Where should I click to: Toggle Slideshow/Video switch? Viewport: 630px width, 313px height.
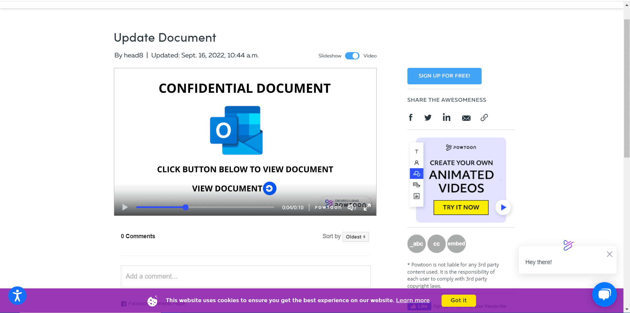pyautogui.click(x=352, y=56)
